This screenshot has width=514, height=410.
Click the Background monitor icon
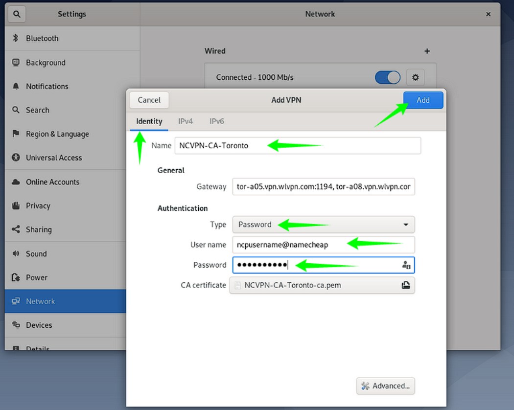[16, 62]
